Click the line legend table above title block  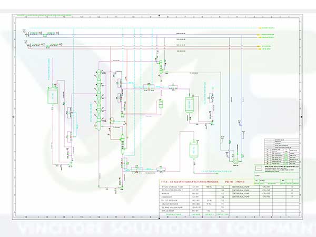point(282,152)
